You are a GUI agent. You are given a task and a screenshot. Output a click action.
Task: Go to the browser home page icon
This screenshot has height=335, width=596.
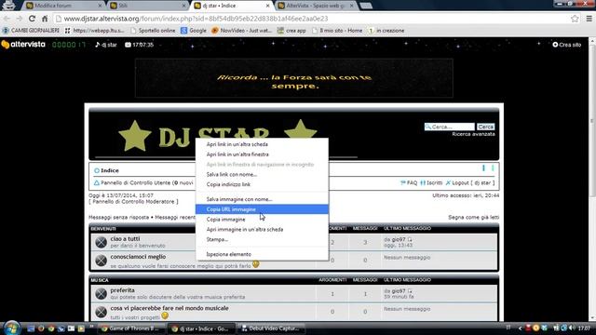pos(45,19)
